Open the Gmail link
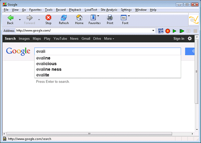201x143 pixels. [x=86, y=39]
